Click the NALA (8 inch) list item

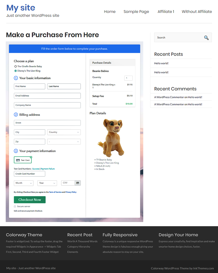point(103,166)
